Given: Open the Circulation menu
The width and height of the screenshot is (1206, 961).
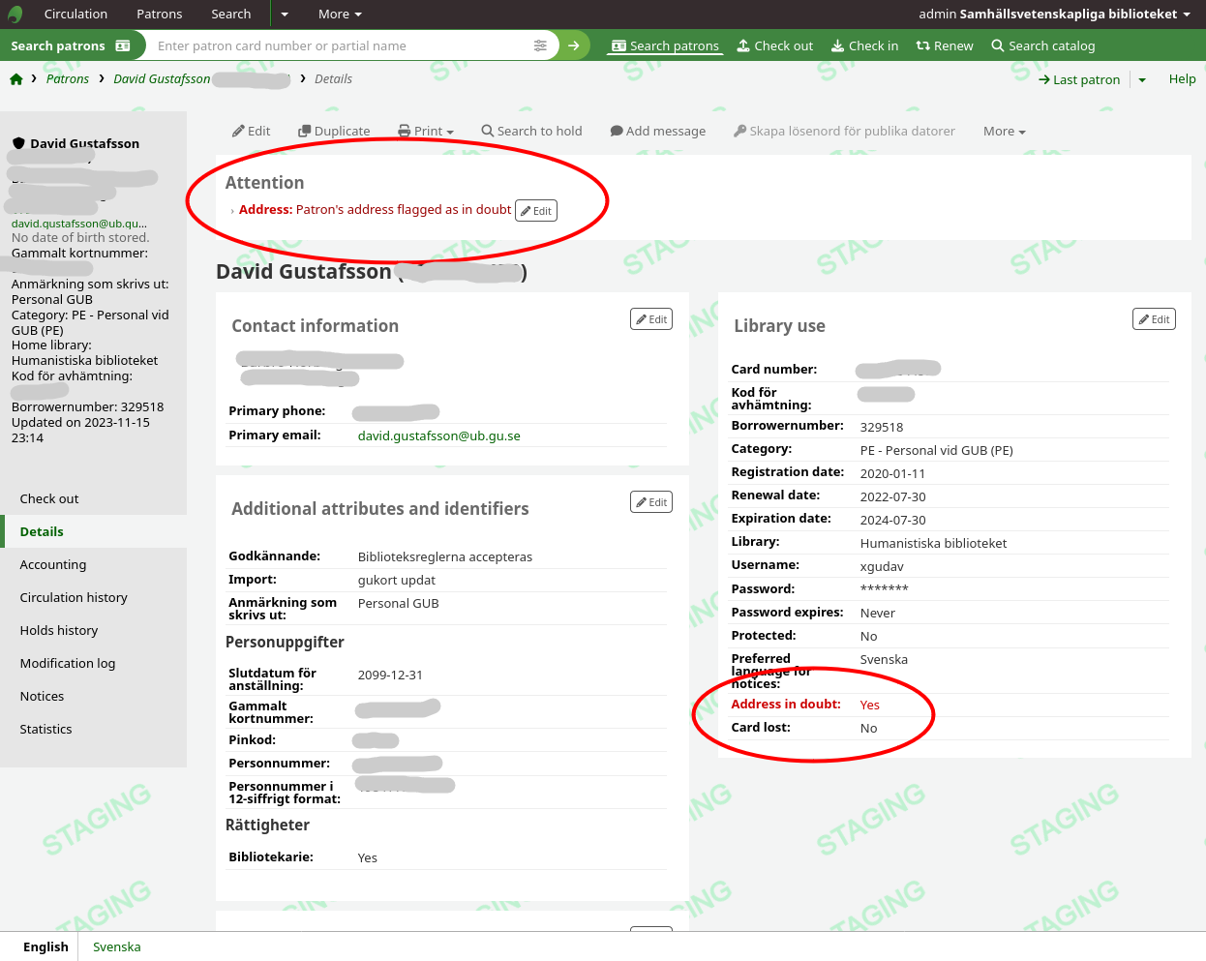Looking at the screenshot, I should pyautogui.click(x=75, y=15).
